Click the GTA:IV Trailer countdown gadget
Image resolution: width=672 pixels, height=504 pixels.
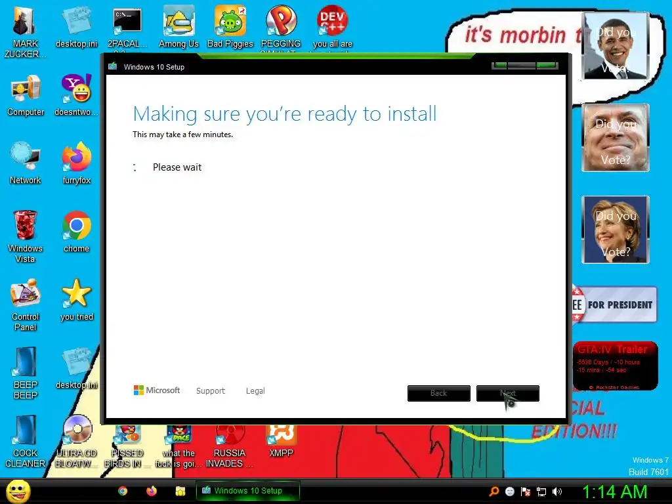click(x=616, y=366)
